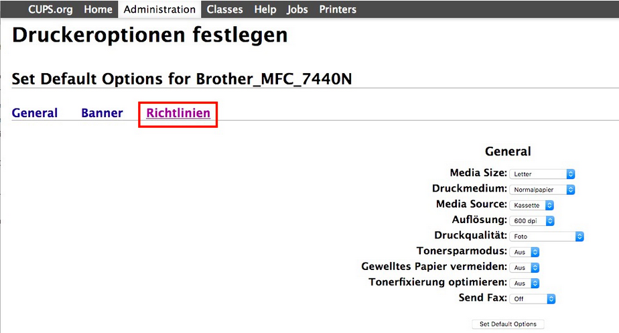Open the Classes page
The height and width of the screenshot is (333, 619).
coord(225,9)
